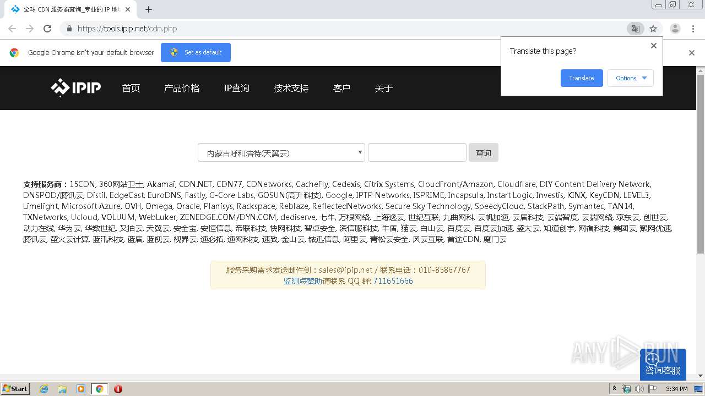Viewport: 705px width, 396px height.
Task: Click the red stop icon in taskbar
Action: click(x=118, y=389)
